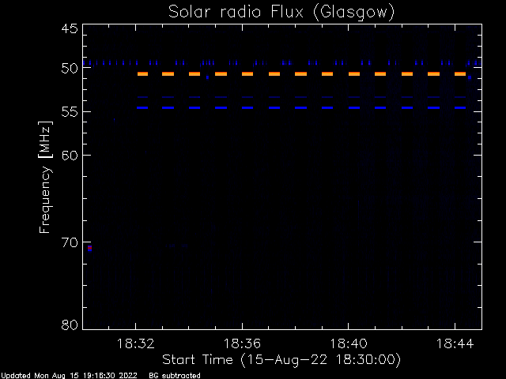Click the first bright blue 55 MHz segment
This screenshot has height=379, width=506.
point(142,107)
